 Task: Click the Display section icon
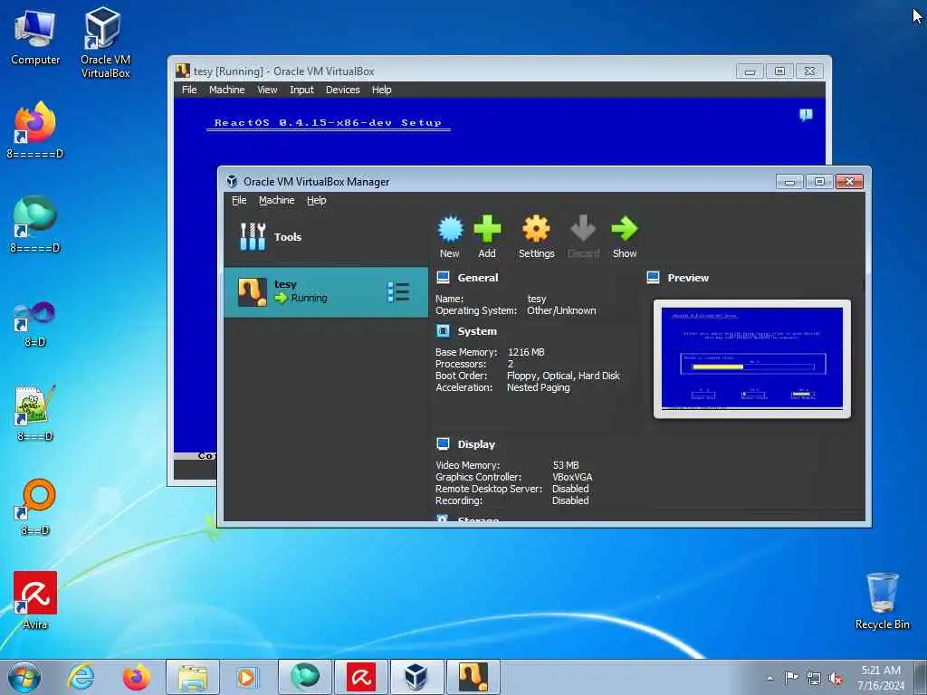[x=443, y=443]
